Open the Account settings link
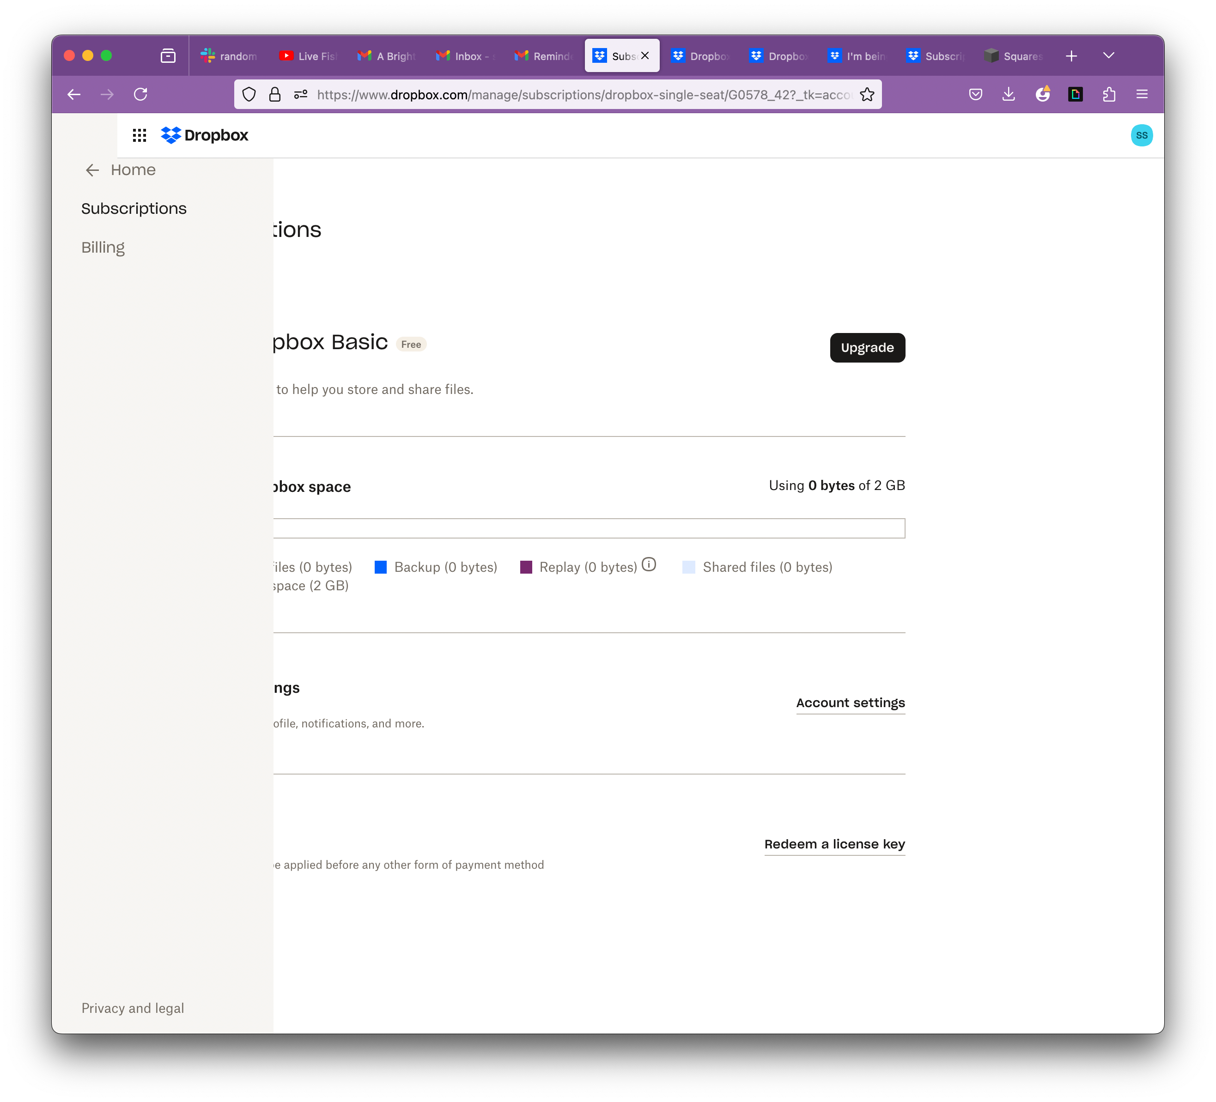The width and height of the screenshot is (1216, 1102). pos(850,703)
